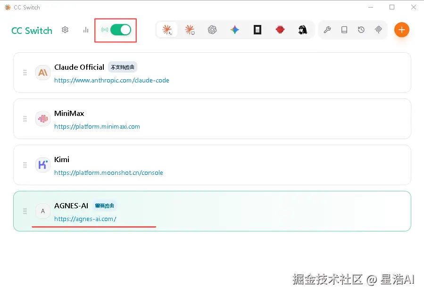The height and width of the screenshot is (295, 424).
Task: Click the radio-wave proxy icon beside toggle
Action: [x=105, y=30]
